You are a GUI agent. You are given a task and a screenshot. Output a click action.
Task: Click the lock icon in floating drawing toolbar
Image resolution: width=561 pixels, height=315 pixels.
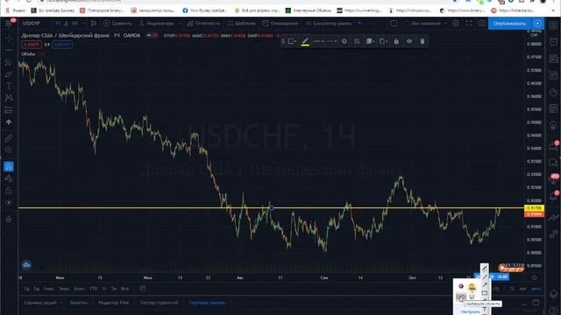tap(396, 41)
